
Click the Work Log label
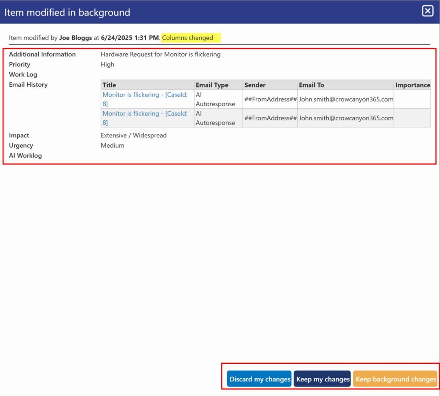coord(23,74)
